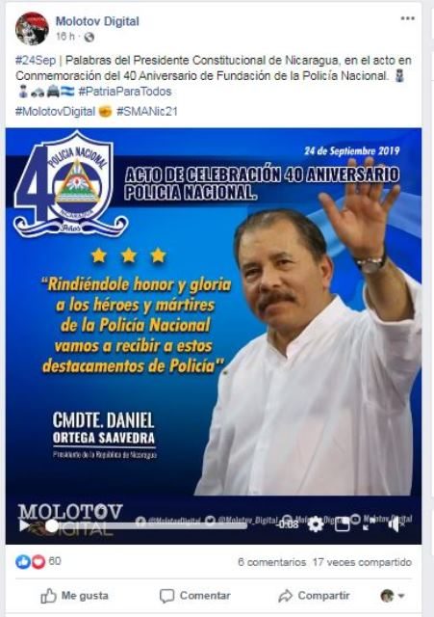Open the #SMANic21 hashtag

(x=147, y=112)
